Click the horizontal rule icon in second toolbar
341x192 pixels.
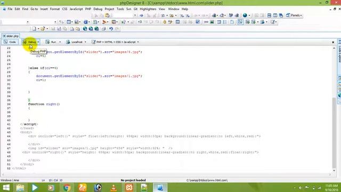pyautogui.click(x=206, y=22)
